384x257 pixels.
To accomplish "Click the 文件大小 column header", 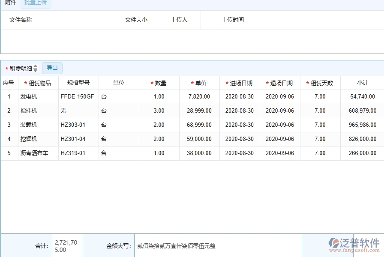I will tap(136, 20).
